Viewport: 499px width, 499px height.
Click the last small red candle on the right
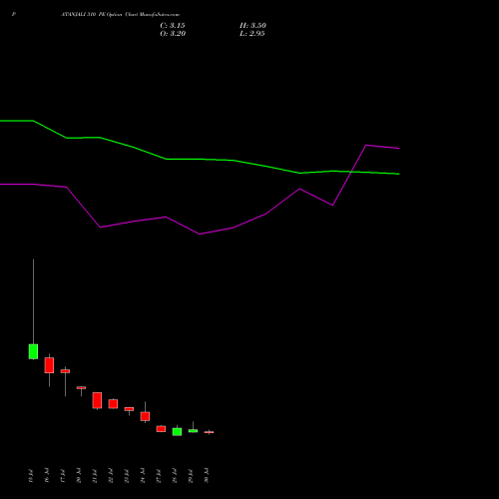pyautogui.click(x=209, y=432)
